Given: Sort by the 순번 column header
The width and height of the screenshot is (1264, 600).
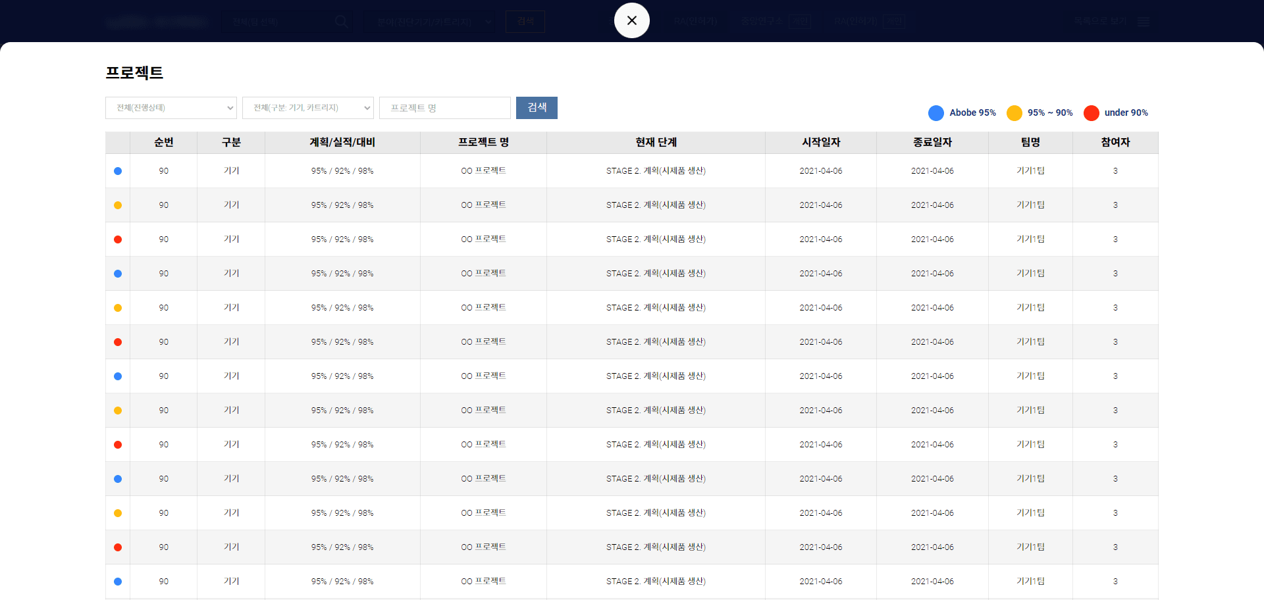Looking at the screenshot, I should (163, 143).
